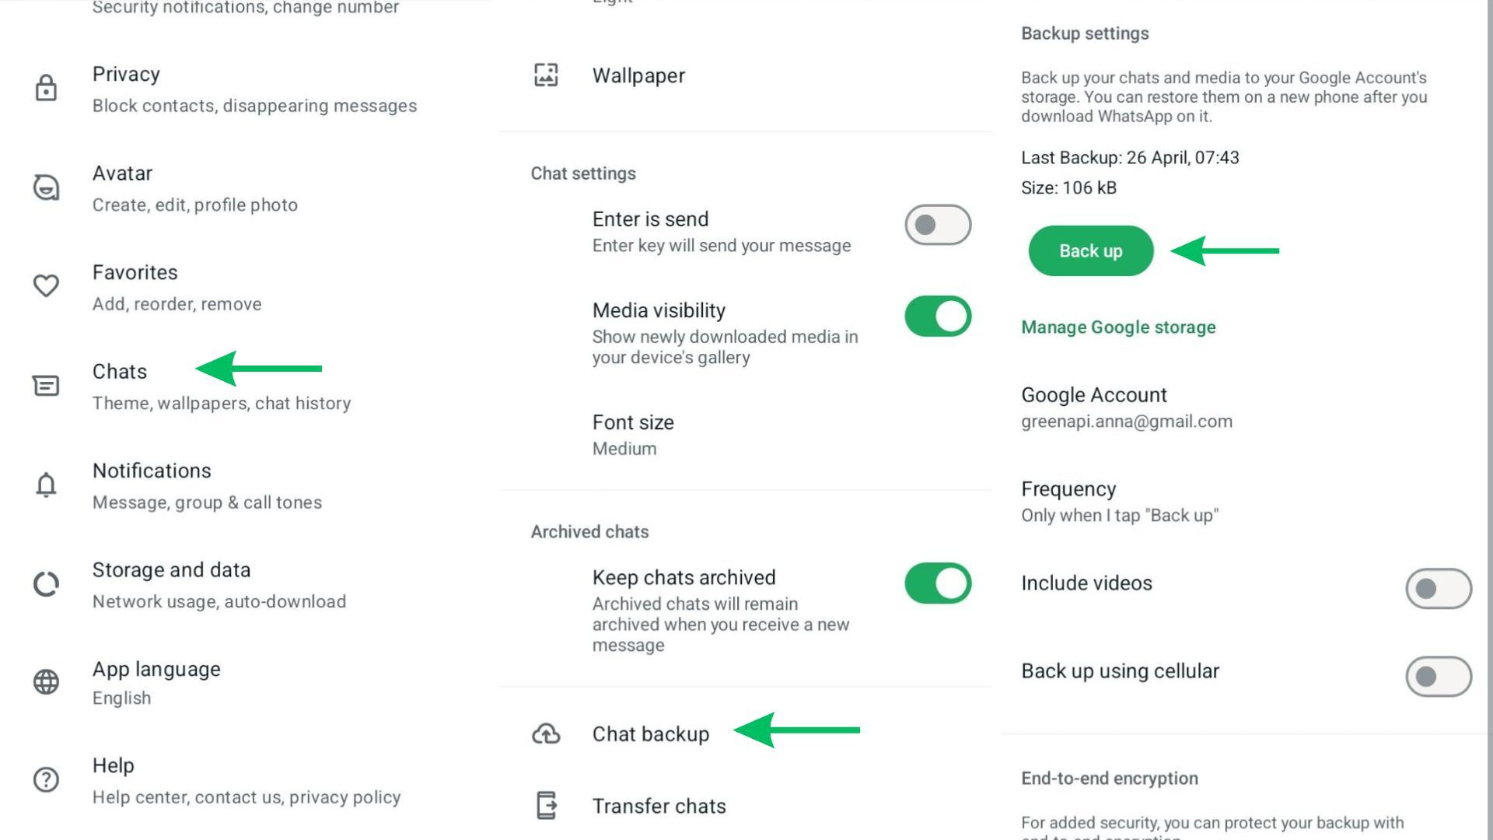This screenshot has height=840, width=1493.
Task: Turn off Keep chats archived
Action: click(938, 583)
